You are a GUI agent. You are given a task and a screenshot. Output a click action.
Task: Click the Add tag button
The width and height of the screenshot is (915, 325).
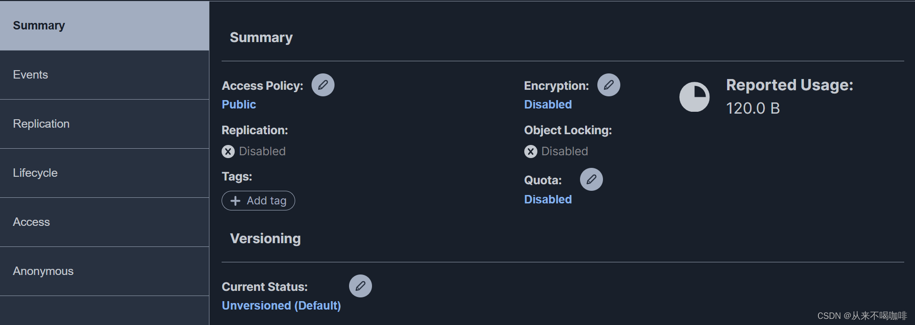pyautogui.click(x=258, y=201)
